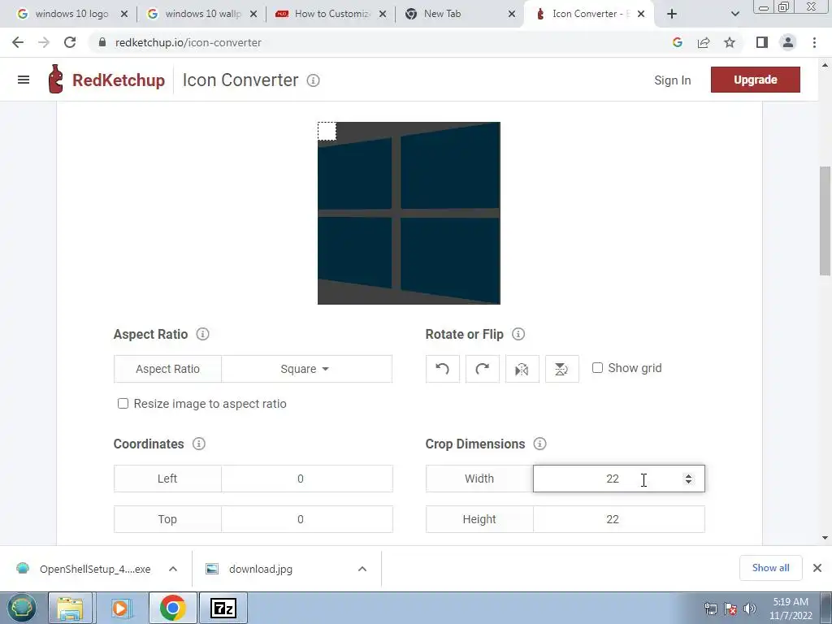Show the Aspect Ratio info tooltip

(202, 334)
